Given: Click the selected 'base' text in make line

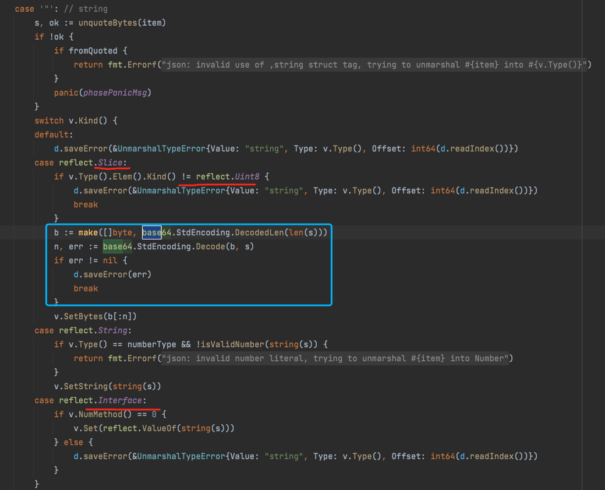Looking at the screenshot, I should tap(151, 232).
